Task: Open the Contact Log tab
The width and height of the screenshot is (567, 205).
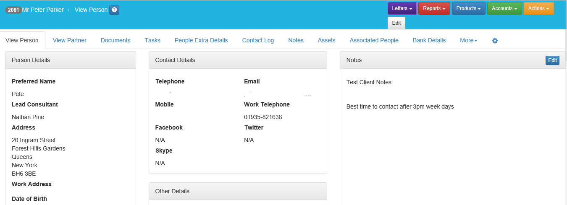Action: (258, 40)
